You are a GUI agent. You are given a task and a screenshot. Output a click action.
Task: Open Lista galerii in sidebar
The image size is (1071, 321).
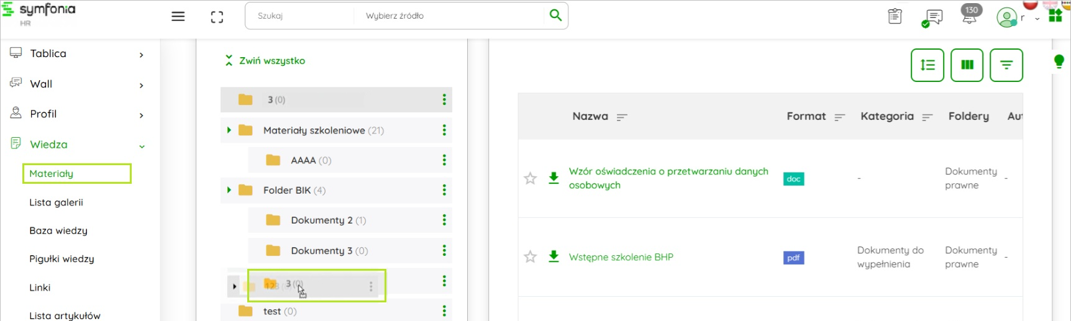56,202
